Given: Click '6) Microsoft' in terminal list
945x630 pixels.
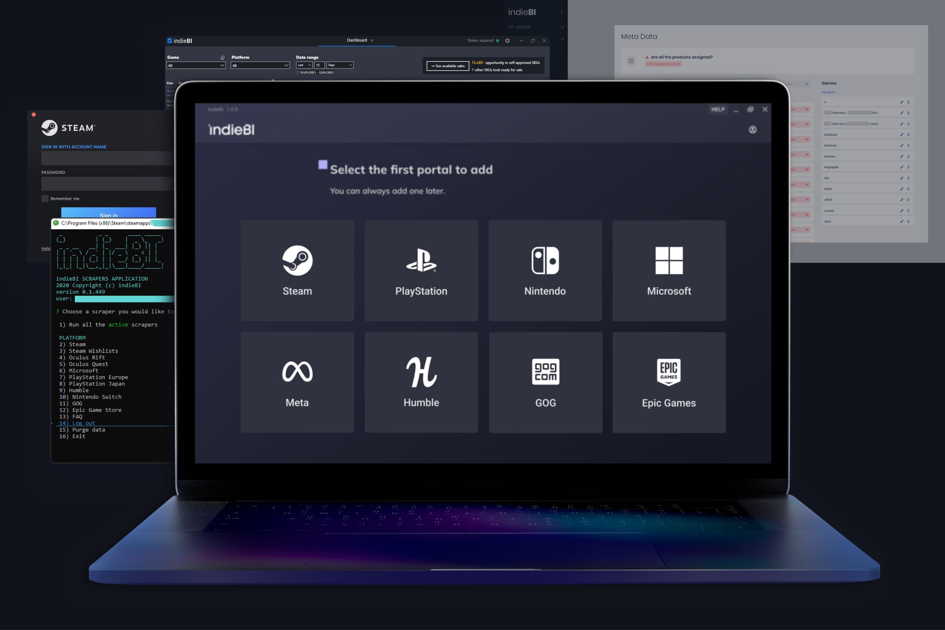Looking at the screenshot, I should [x=79, y=370].
